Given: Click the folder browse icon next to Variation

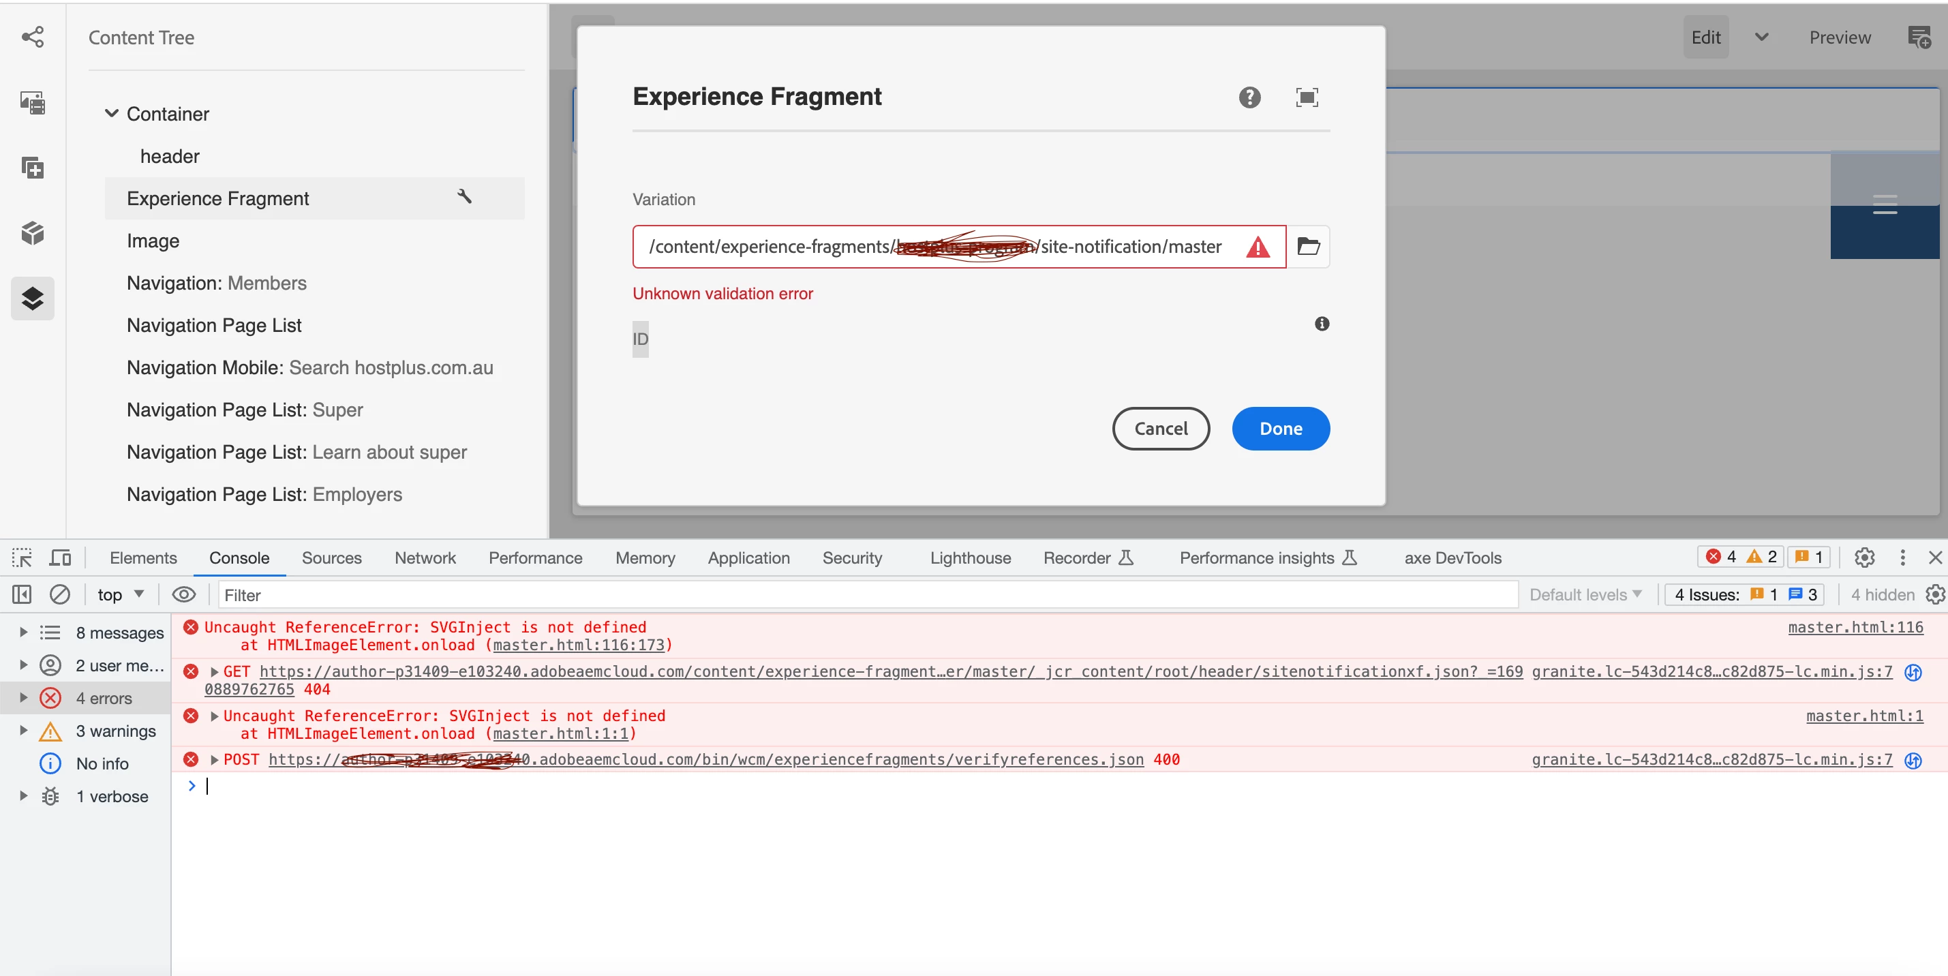Looking at the screenshot, I should pos(1308,247).
